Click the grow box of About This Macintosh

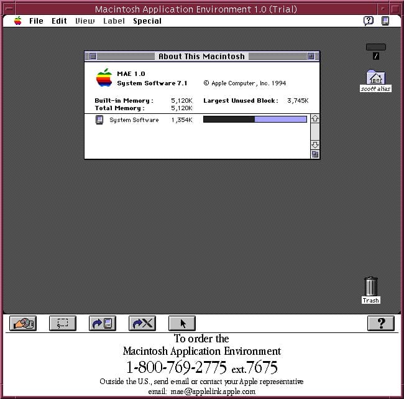coord(315,154)
